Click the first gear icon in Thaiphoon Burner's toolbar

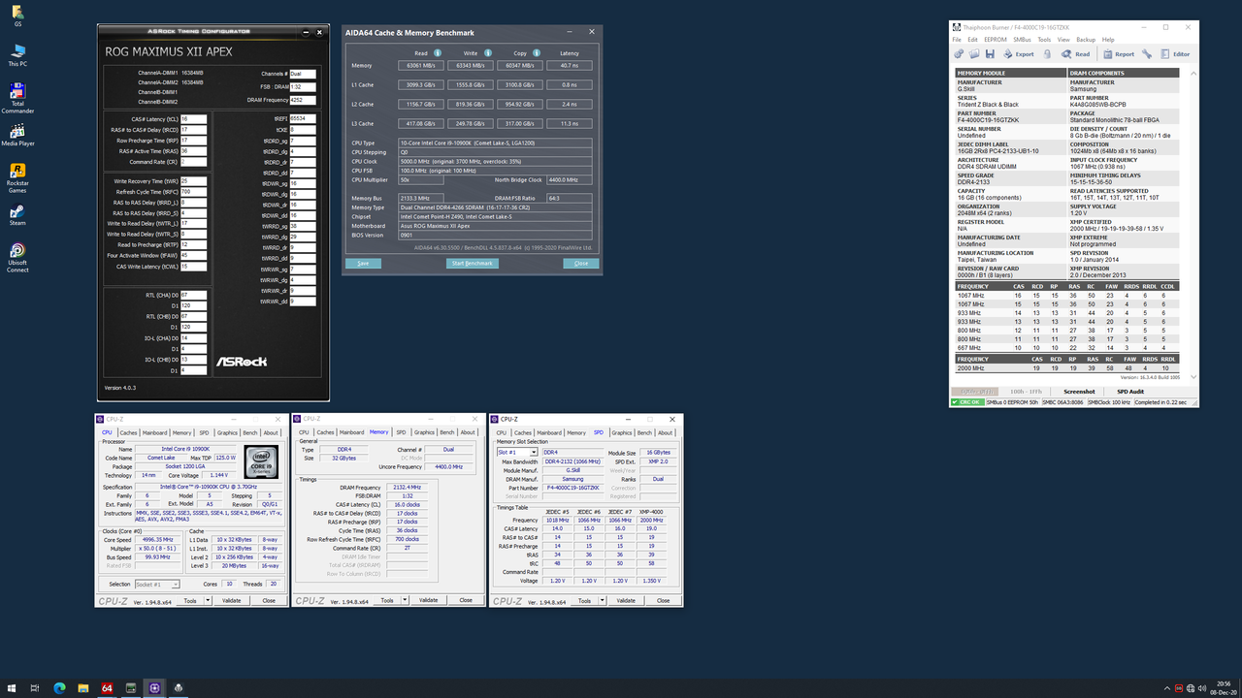point(959,54)
